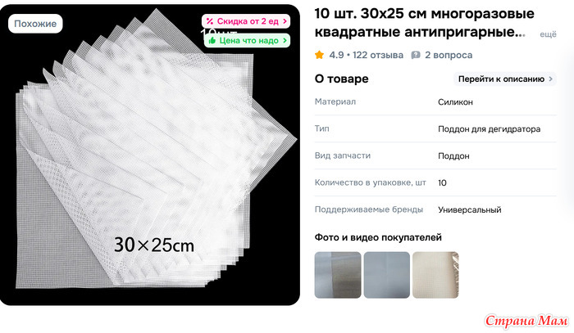The height and width of the screenshot is (333, 574).
Task: Open the '122 отзыва' reviews link
Action: [378, 55]
